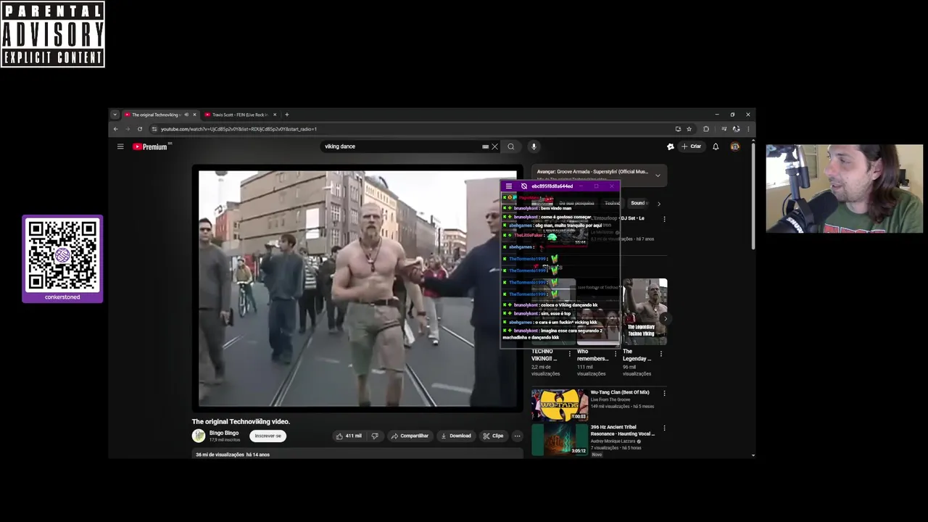Create a Clipe of the video

point(493,436)
